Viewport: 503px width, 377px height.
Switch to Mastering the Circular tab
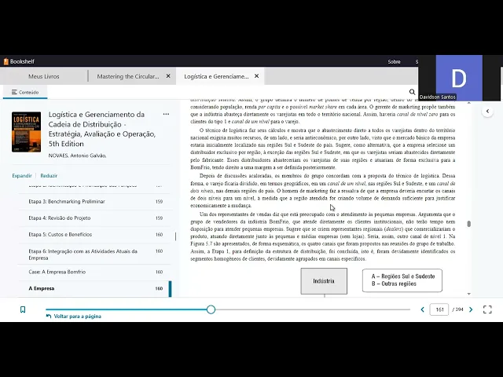(x=128, y=76)
